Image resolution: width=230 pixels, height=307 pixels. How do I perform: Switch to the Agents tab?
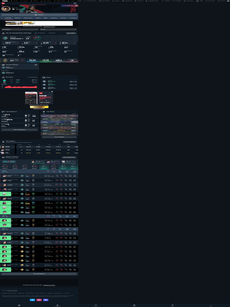(x=38, y=18)
